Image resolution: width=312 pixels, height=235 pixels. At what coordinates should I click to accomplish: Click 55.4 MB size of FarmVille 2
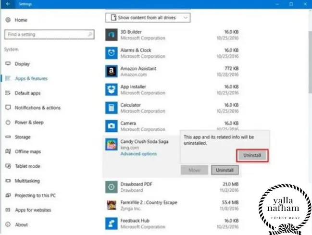click(x=230, y=202)
